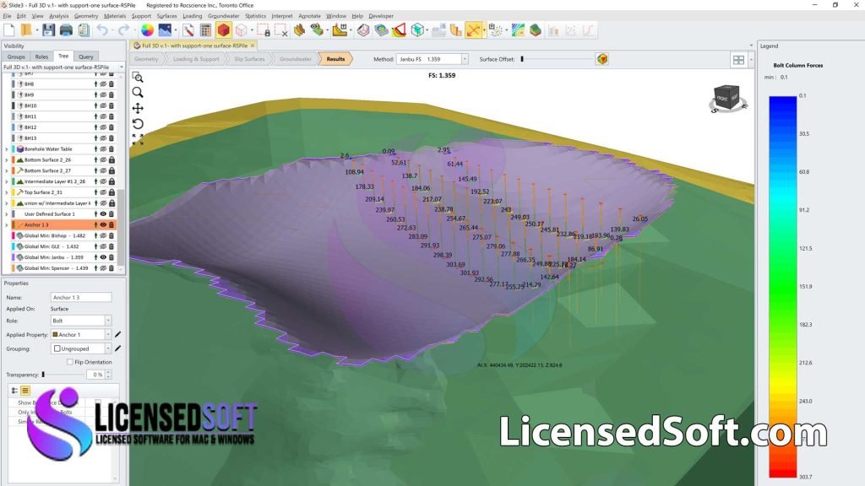Click the list view icon in Properties panel

(25, 390)
